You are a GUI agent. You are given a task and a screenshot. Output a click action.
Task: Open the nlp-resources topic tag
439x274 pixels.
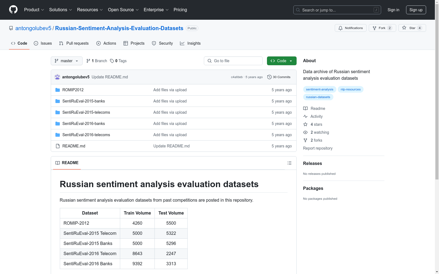pyautogui.click(x=351, y=89)
